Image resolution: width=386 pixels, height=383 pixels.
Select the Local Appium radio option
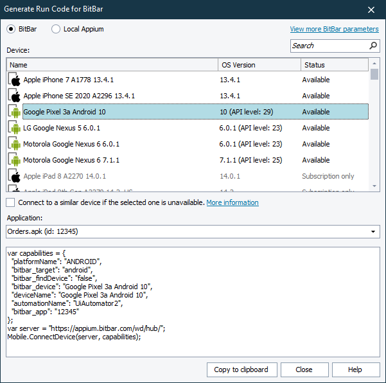coord(57,29)
